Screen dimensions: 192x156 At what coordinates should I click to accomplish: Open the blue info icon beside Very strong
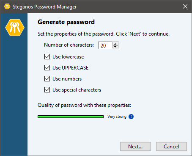[131, 117]
